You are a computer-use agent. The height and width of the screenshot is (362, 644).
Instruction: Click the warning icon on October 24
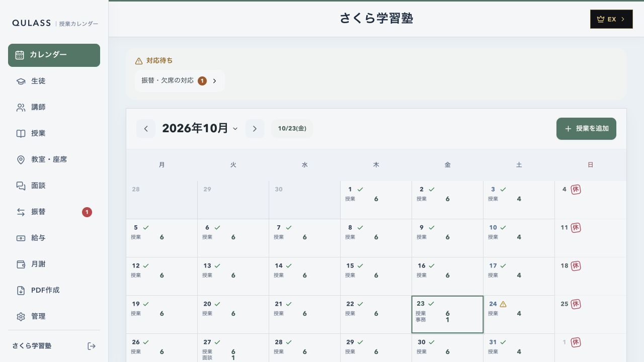tap(503, 304)
